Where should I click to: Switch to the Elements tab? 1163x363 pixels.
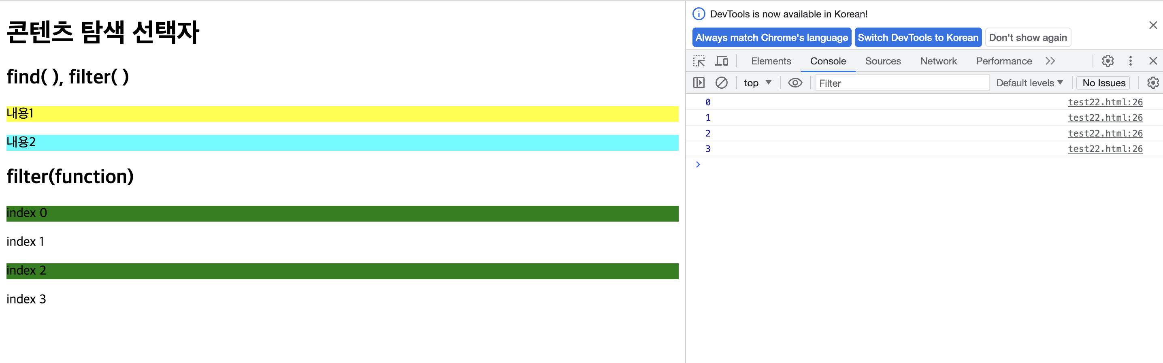(771, 61)
